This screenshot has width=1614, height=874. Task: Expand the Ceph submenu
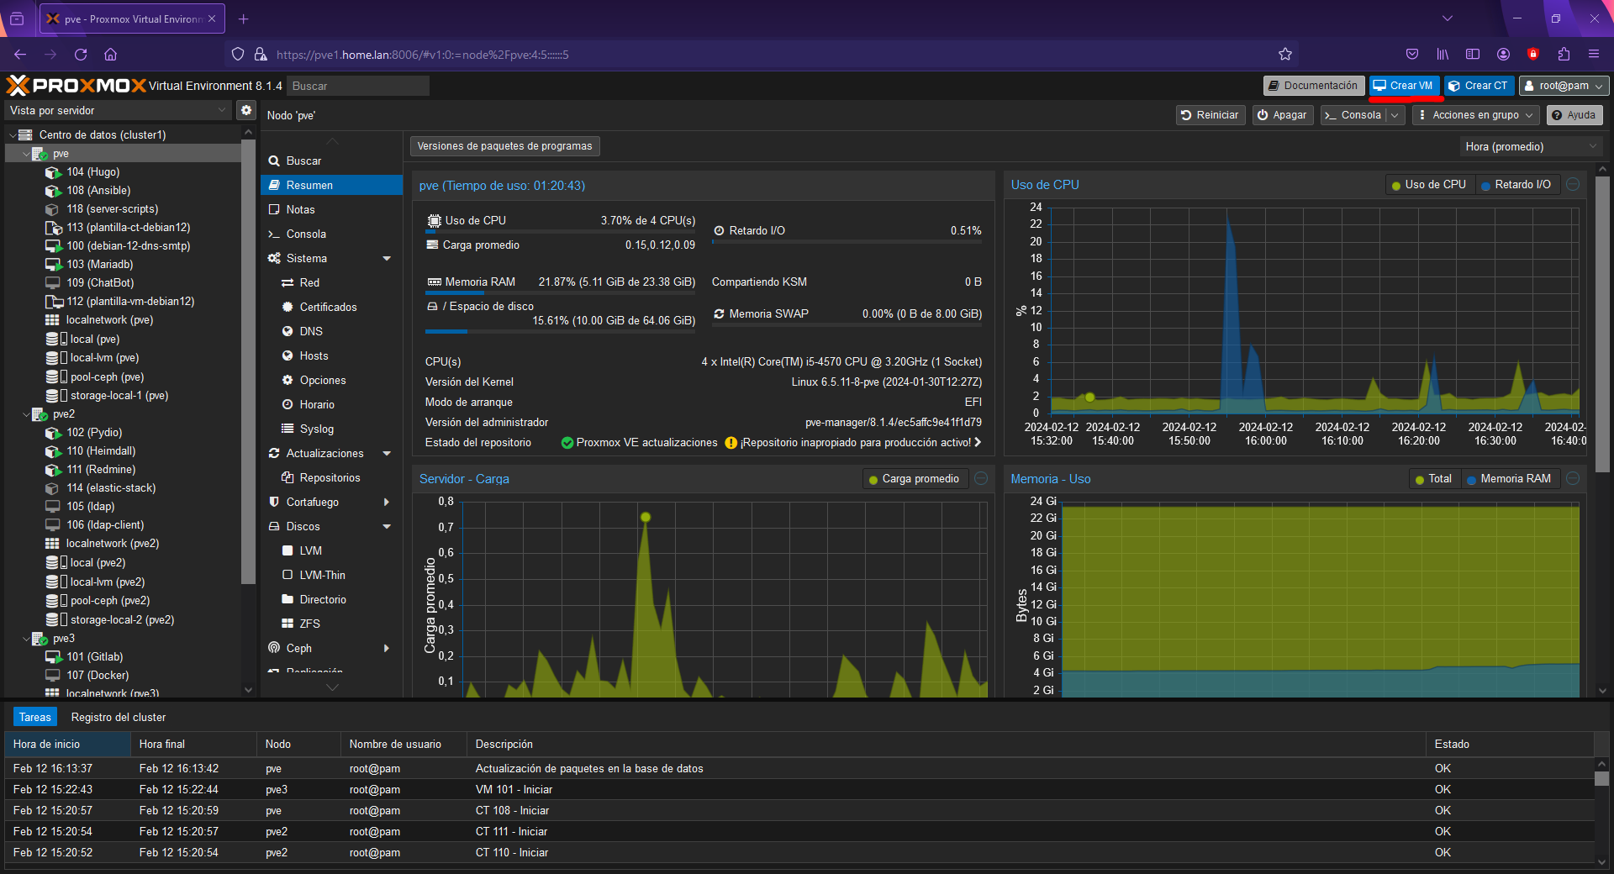[x=387, y=649]
